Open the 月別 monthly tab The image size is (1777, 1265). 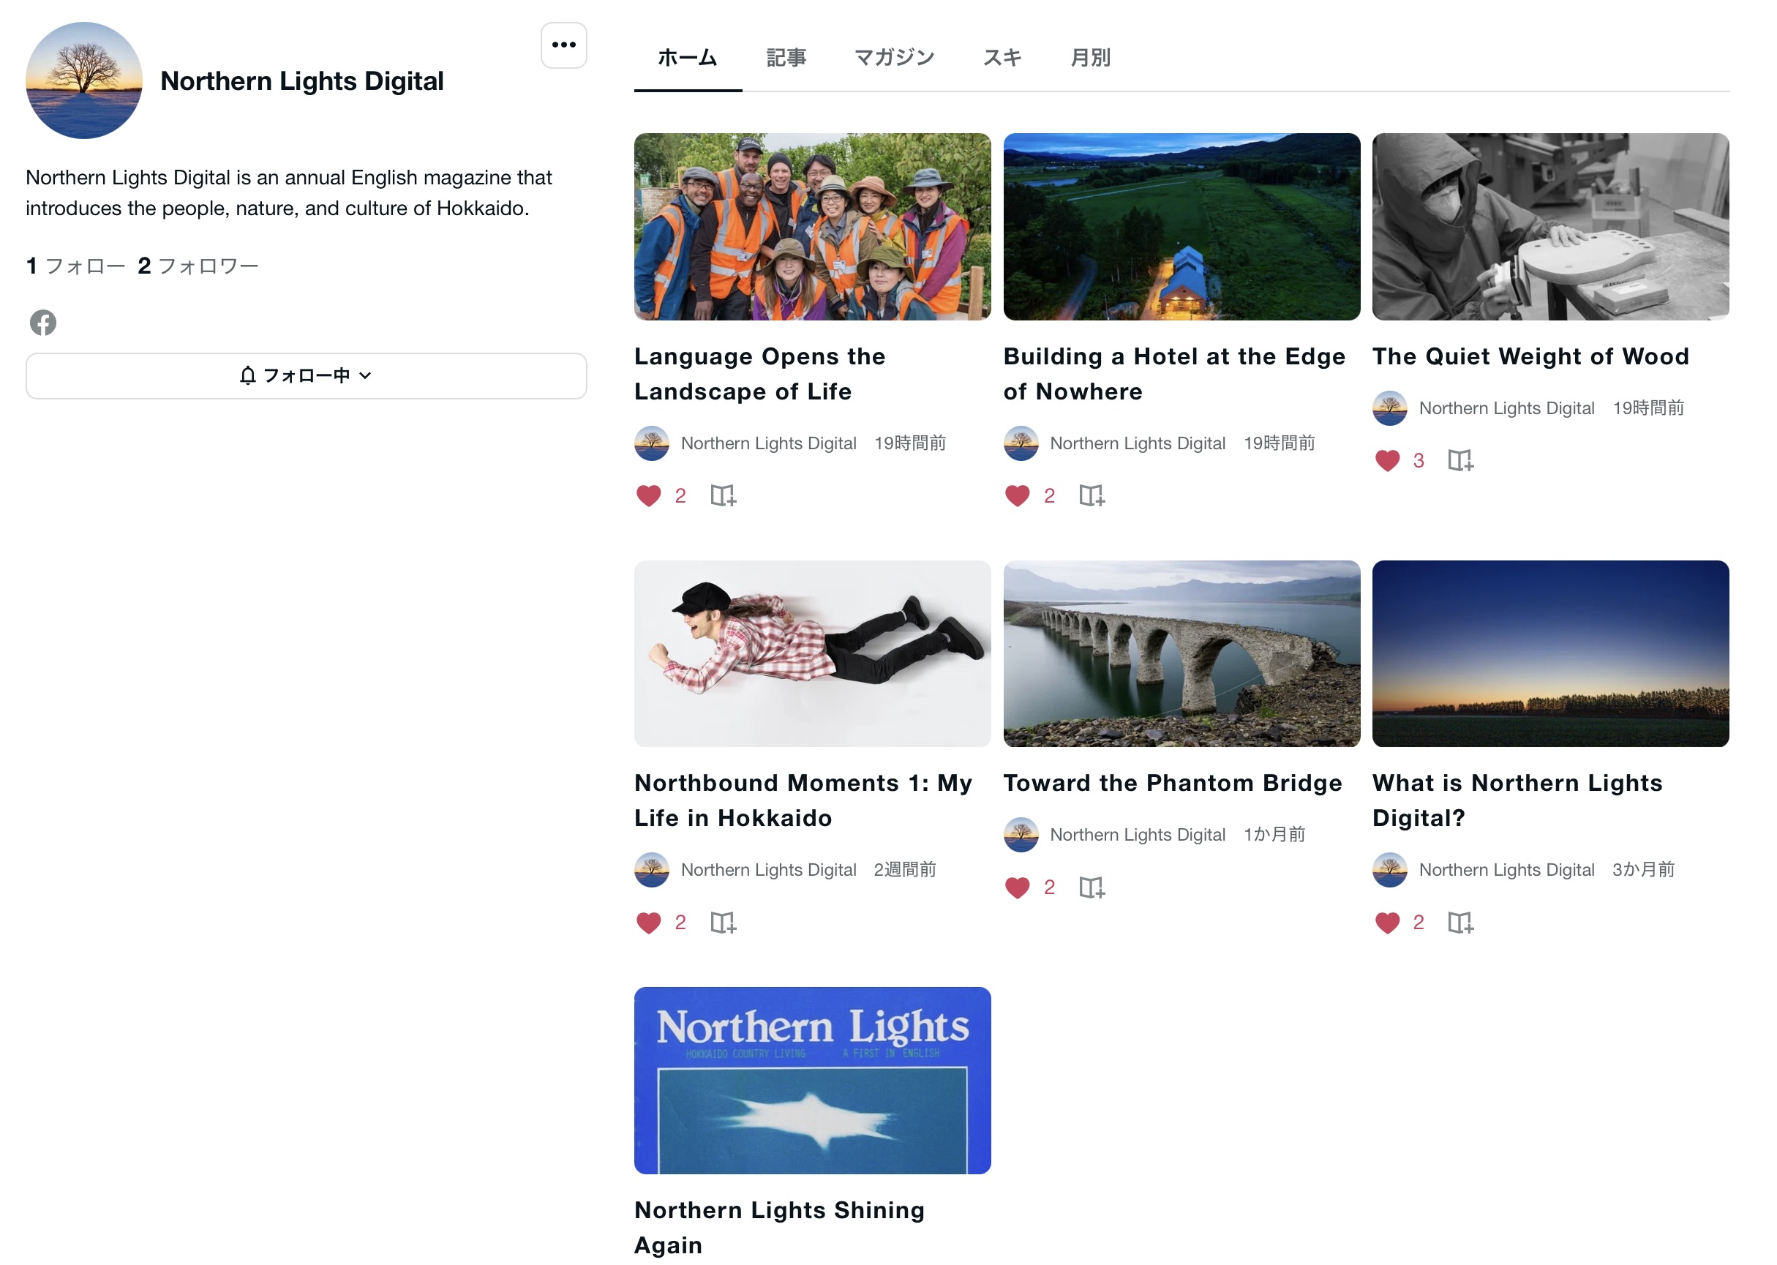pos(1089,58)
